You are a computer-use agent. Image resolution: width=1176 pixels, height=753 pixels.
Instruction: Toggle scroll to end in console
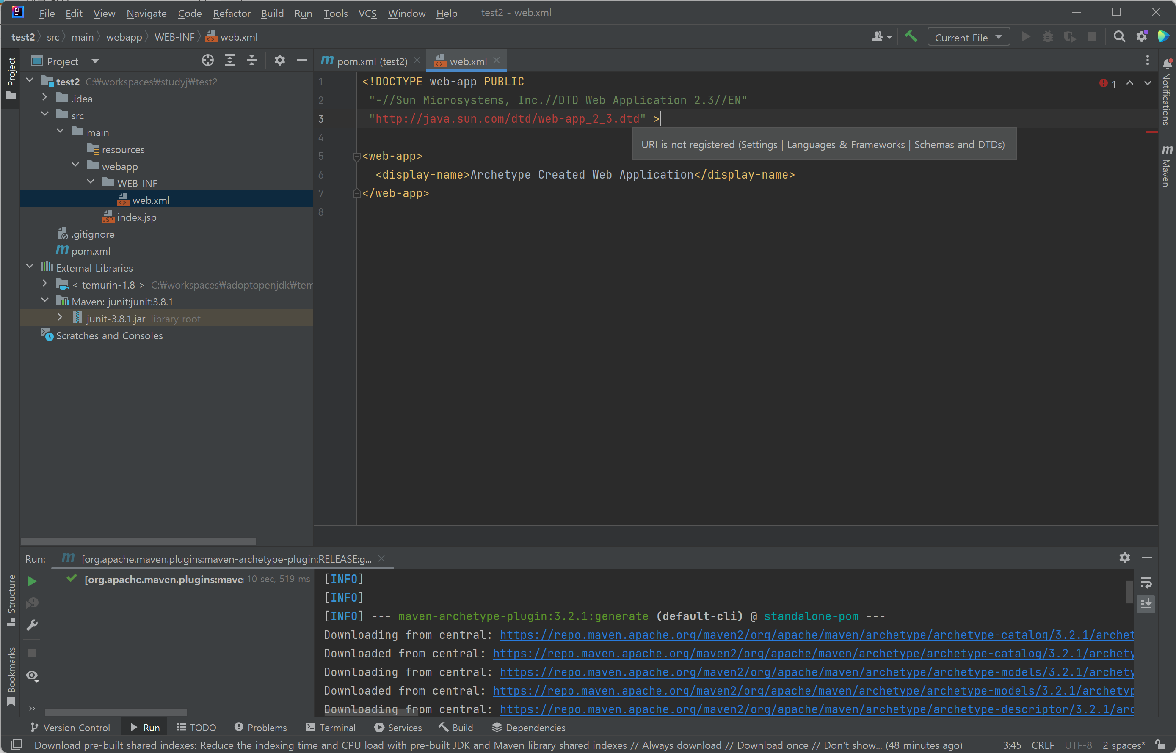pos(1146,605)
